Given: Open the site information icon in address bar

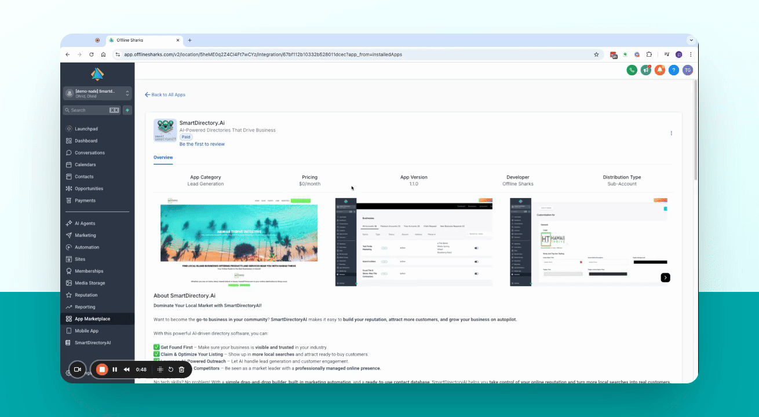Looking at the screenshot, I should pyautogui.click(x=118, y=54).
